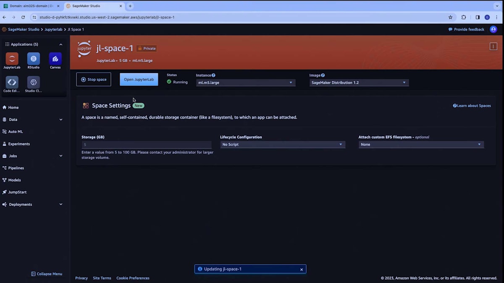Click Cookie Preferences footer link
The image size is (504, 283).
point(133,278)
